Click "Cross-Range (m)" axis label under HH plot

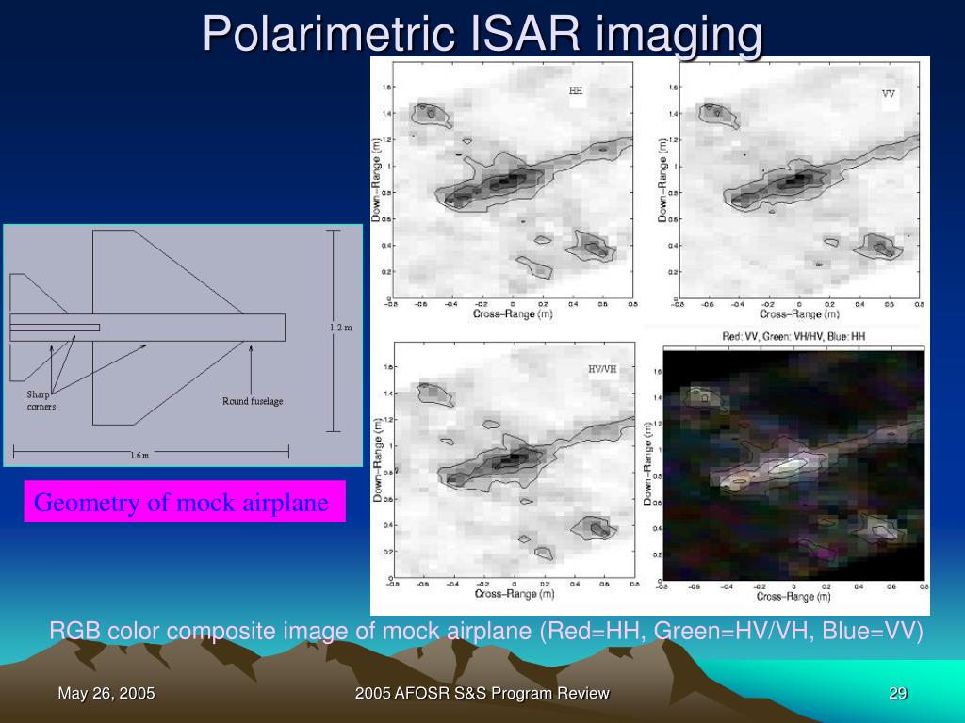tap(513, 314)
